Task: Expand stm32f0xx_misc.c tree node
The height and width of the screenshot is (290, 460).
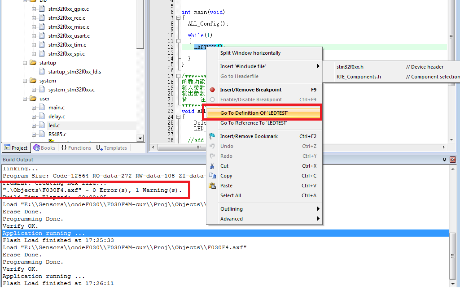Action: [x=34, y=27]
